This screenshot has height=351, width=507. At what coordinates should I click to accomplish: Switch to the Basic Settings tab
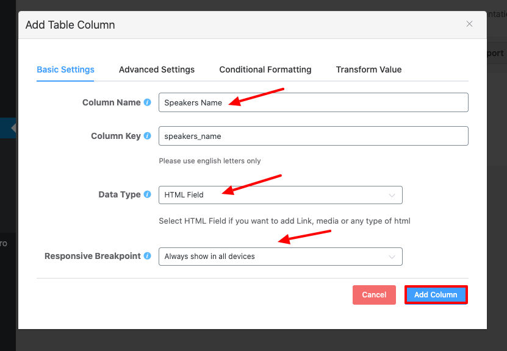click(65, 69)
